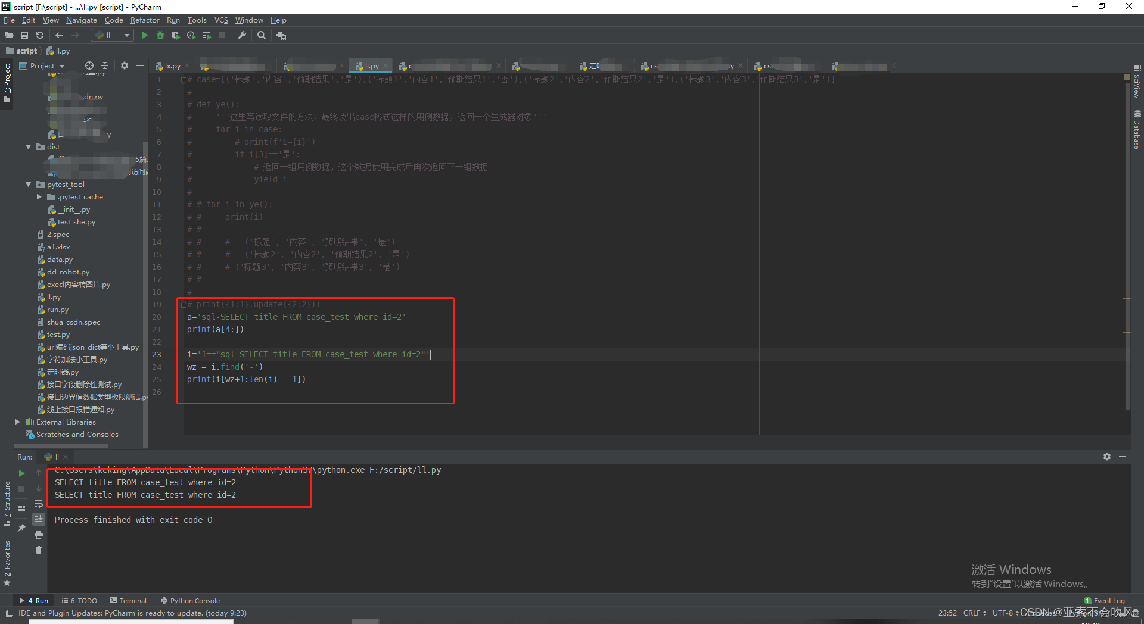
Task: Click restore layout icon in Run panel
Action: click(x=21, y=508)
